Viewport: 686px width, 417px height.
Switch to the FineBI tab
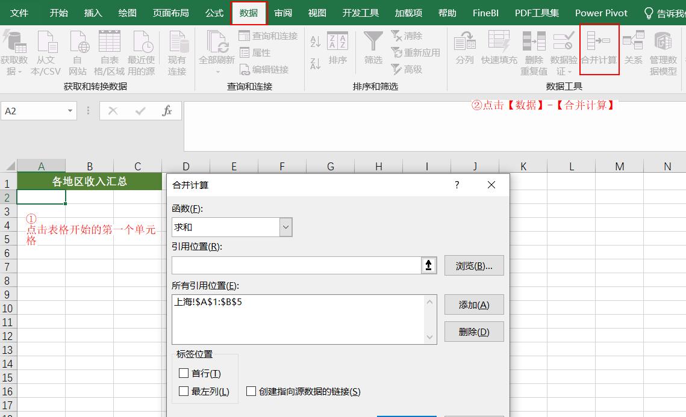click(x=485, y=13)
